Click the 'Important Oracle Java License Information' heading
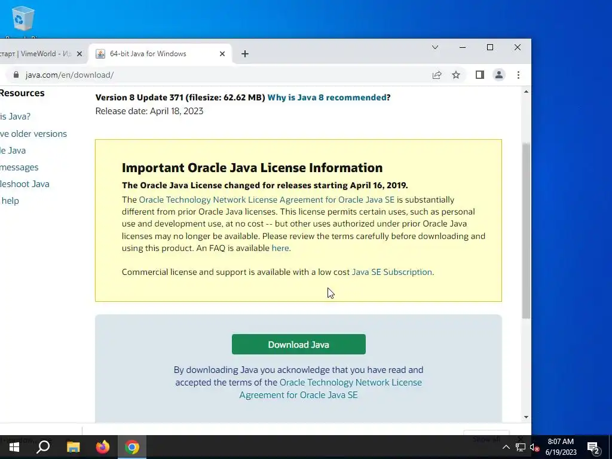Image resolution: width=612 pixels, height=459 pixels. click(252, 167)
